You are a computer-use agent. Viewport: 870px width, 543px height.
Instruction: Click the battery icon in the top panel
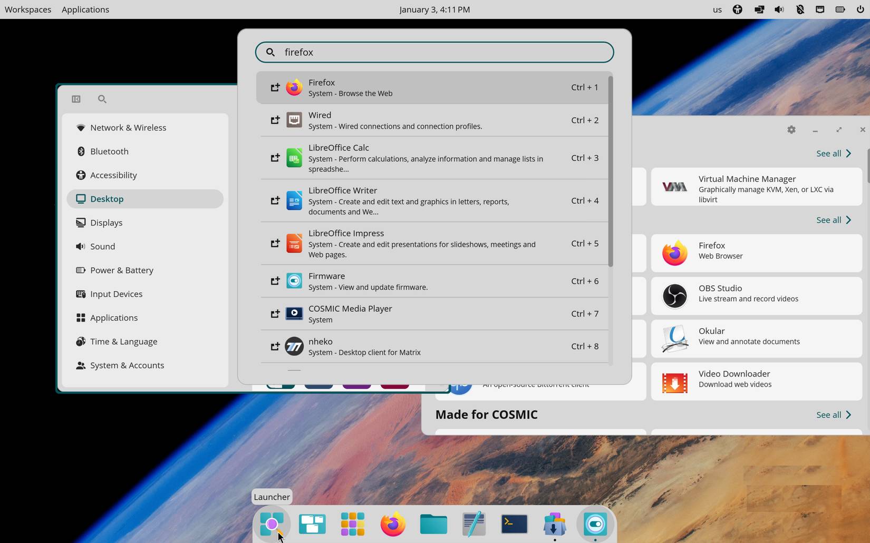(840, 9)
